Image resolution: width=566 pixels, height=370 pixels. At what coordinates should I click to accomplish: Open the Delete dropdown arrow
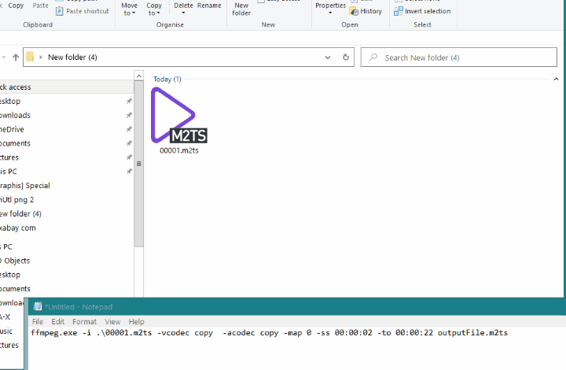[183, 13]
